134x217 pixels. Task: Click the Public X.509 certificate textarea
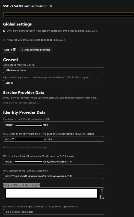(51, 193)
